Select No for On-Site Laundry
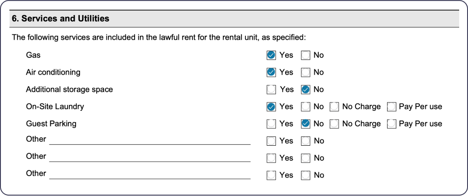The width and height of the screenshot is (468, 196). pyautogui.click(x=306, y=106)
